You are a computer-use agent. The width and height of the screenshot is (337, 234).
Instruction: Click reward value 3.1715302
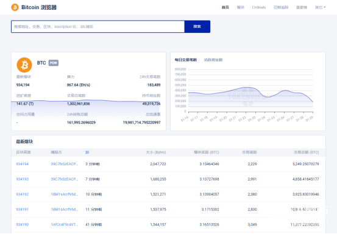point(210,209)
